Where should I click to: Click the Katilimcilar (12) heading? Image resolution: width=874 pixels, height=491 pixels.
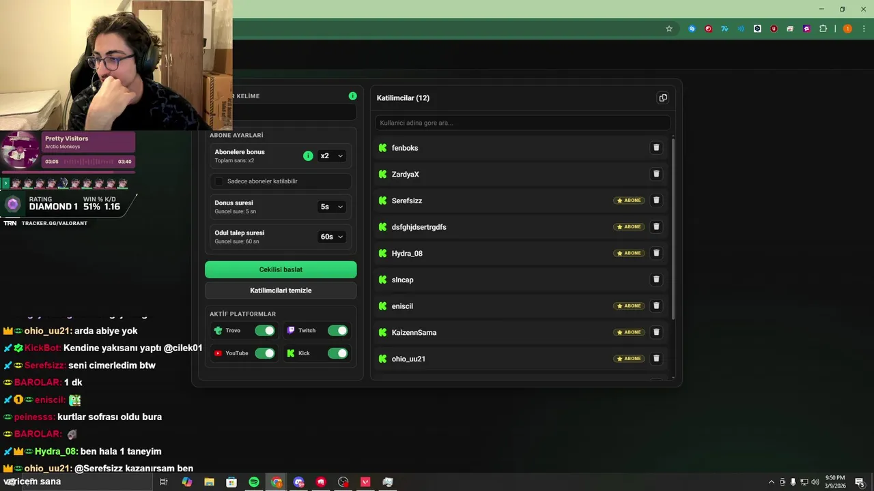403,98
